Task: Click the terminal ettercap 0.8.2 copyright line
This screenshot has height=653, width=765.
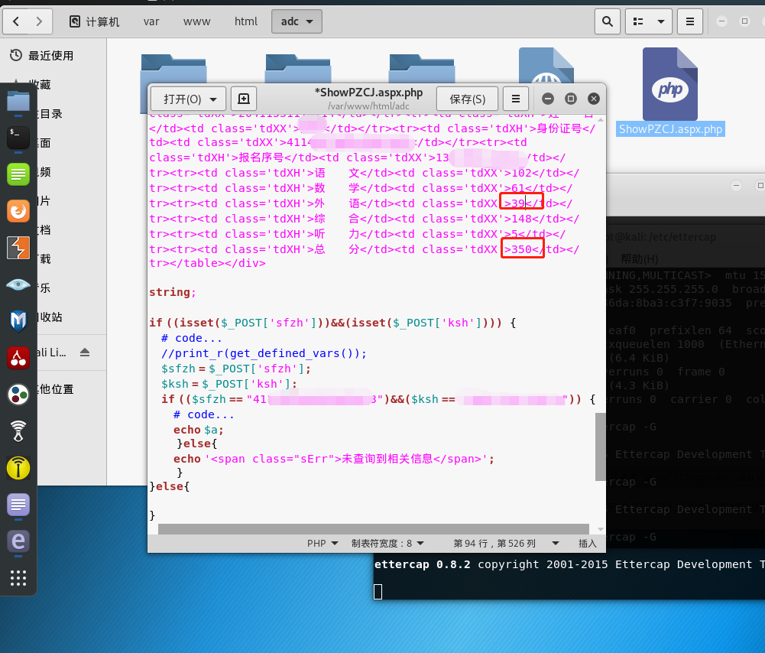Action: tap(569, 564)
